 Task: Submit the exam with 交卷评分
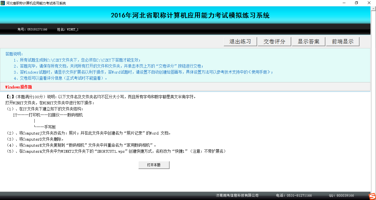[x=274, y=42]
